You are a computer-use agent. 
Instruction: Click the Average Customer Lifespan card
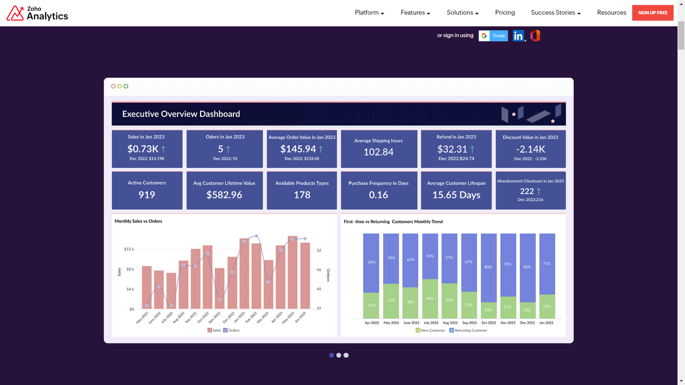click(456, 190)
